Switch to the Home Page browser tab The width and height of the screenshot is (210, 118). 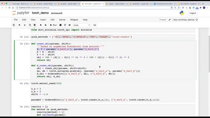tap(20, 4)
